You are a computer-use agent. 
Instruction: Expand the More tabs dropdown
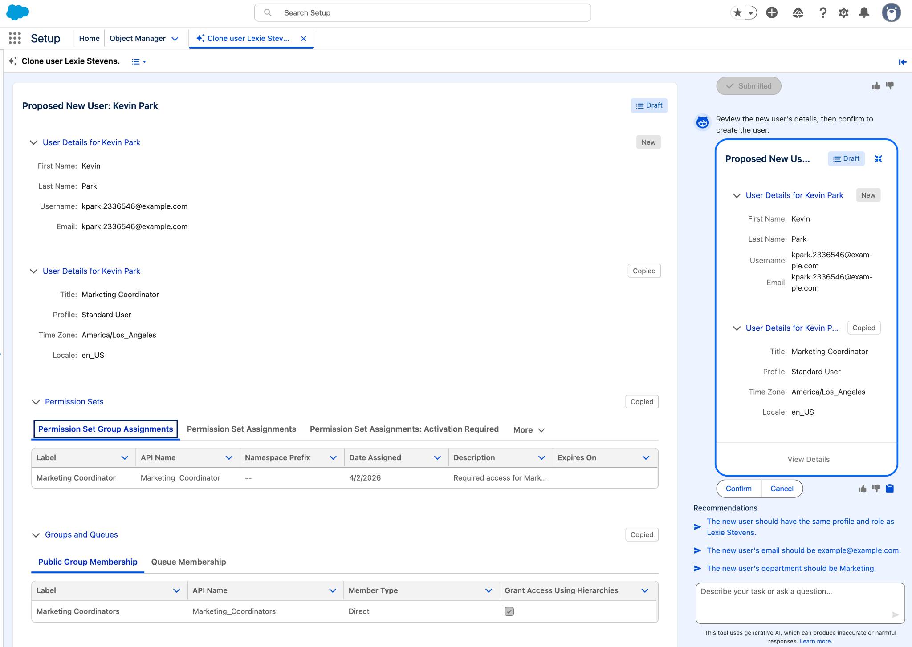point(529,430)
